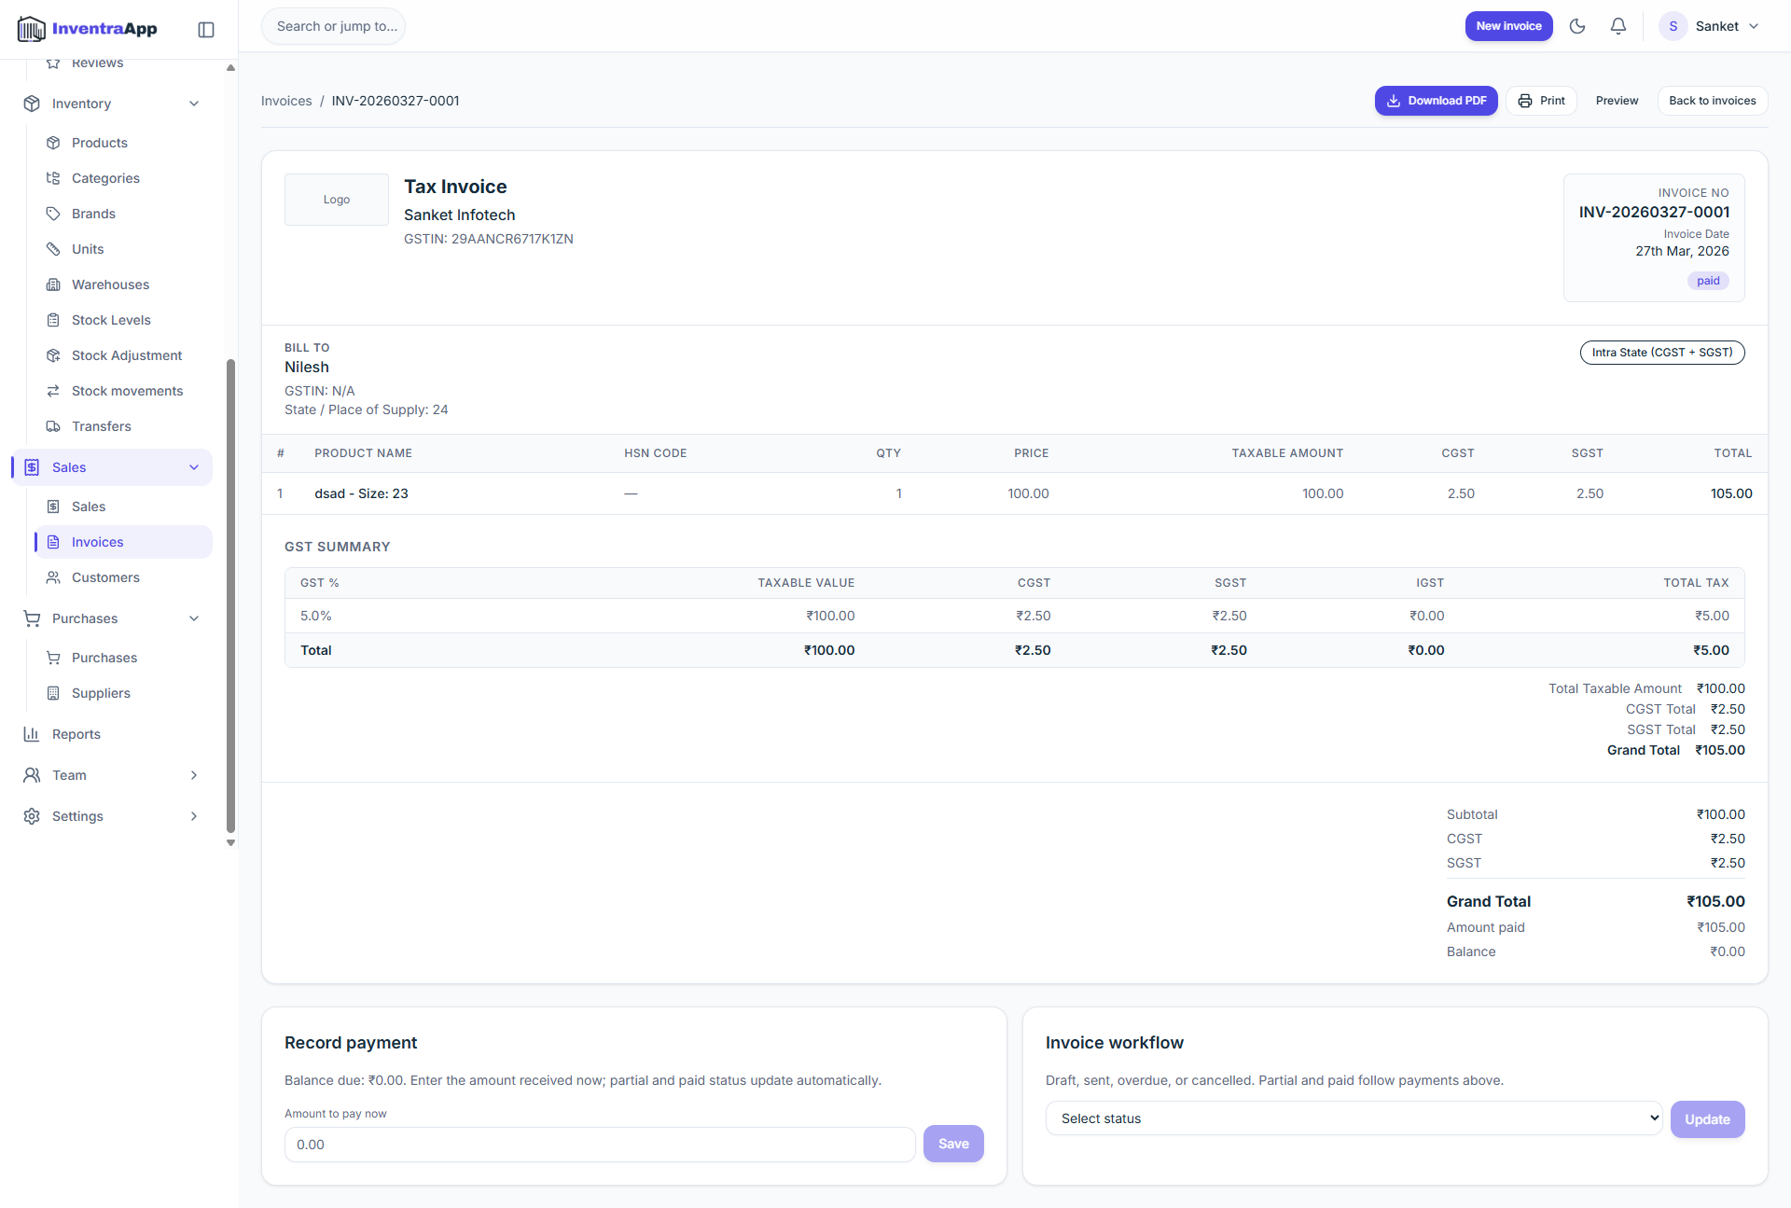
Task: Click the sidebar scroll-up arrow
Action: [230, 67]
